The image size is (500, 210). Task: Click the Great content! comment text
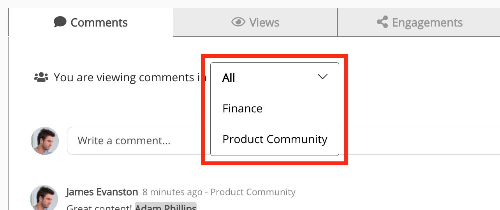tap(99, 207)
